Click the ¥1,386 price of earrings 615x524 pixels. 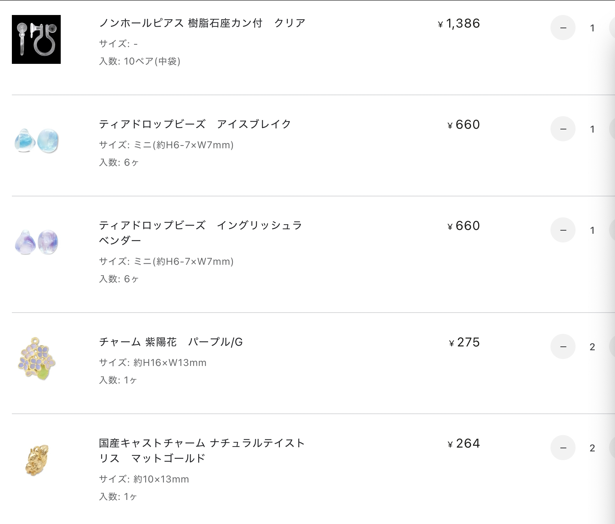coord(459,23)
